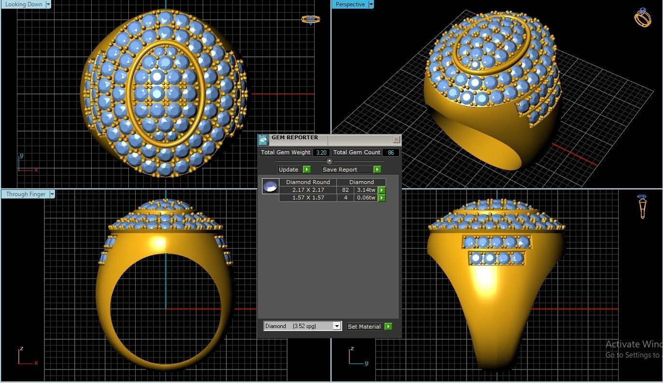This screenshot has width=663, height=383.
Task: Click the 3.14tw weight cell
Action: pyautogui.click(x=366, y=190)
